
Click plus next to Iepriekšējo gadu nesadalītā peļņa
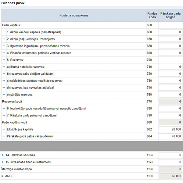[x=4, y=108]
